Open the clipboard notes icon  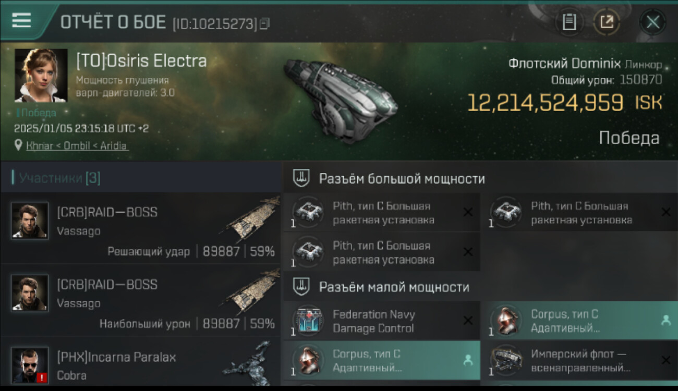[569, 22]
